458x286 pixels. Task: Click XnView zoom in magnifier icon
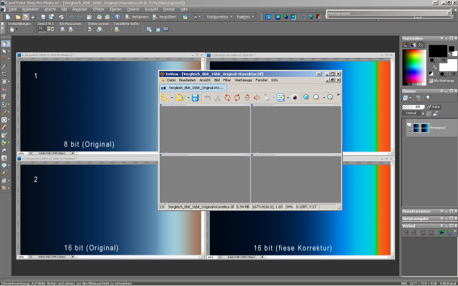click(306, 97)
